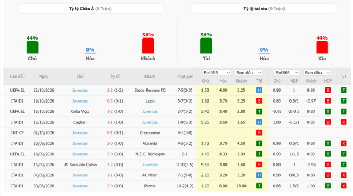Click the red Khách 56% bar

[148, 46]
